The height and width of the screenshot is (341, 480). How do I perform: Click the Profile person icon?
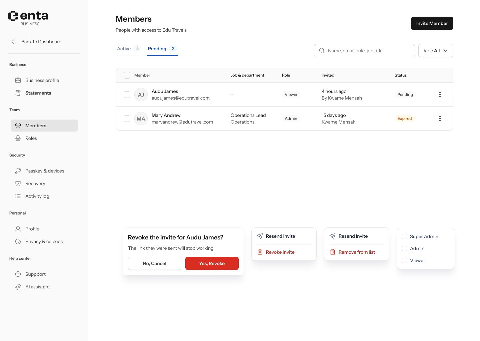click(x=18, y=229)
